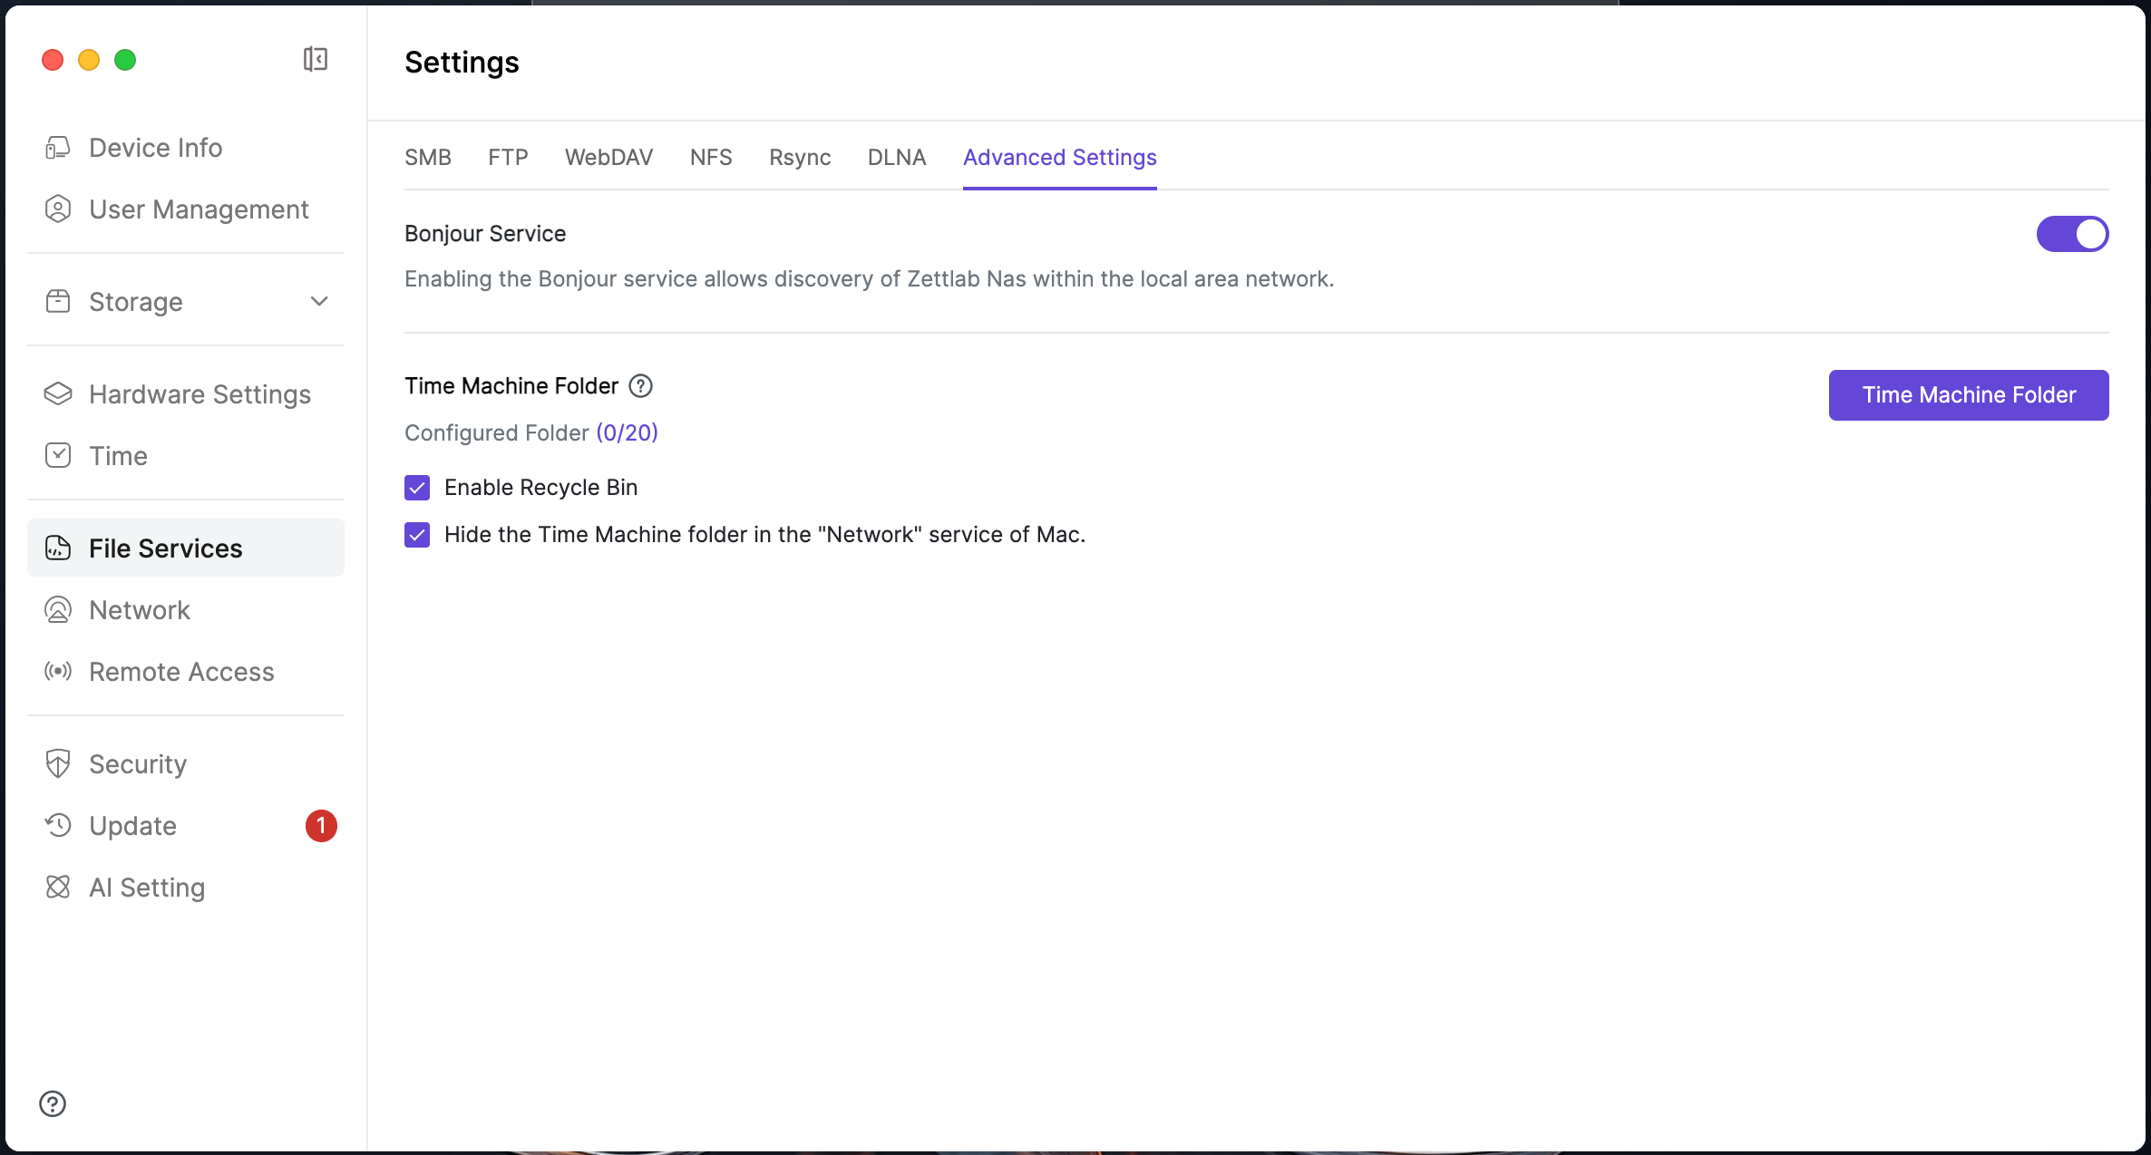
Task: Open Update with notification badge
Action: point(132,826)
